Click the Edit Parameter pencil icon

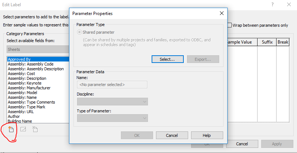click(23, 130)
